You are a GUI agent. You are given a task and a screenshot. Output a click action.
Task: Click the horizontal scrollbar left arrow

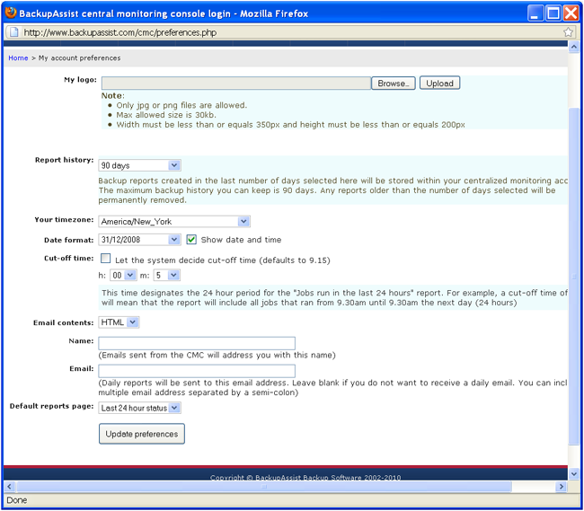coord(10,487)
